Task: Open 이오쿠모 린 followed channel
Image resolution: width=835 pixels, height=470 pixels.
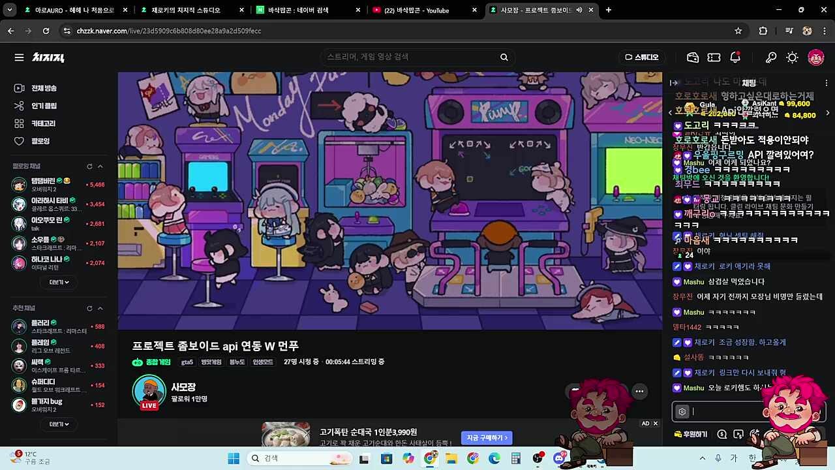Action: click(x=59, y=224)
